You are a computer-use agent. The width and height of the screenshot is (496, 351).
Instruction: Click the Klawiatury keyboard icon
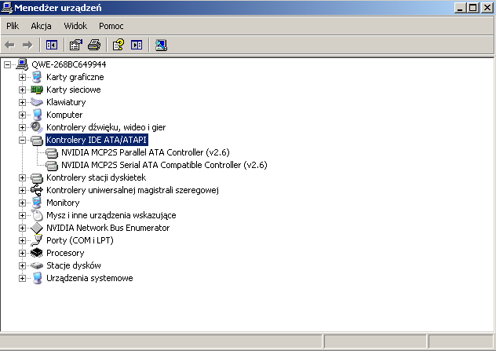coord(37,102)
